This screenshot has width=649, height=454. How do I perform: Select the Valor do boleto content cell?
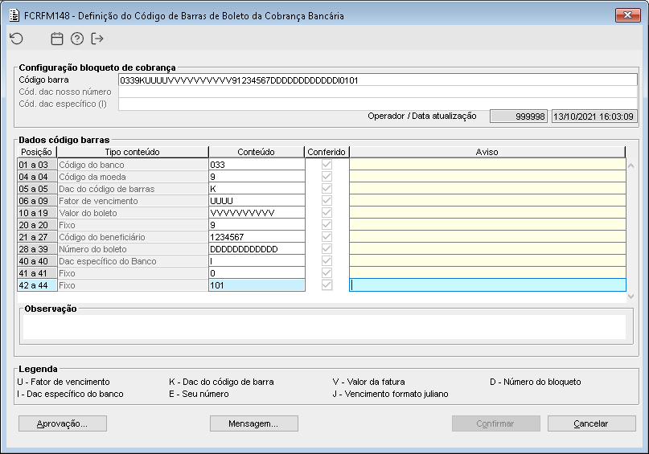256,213
